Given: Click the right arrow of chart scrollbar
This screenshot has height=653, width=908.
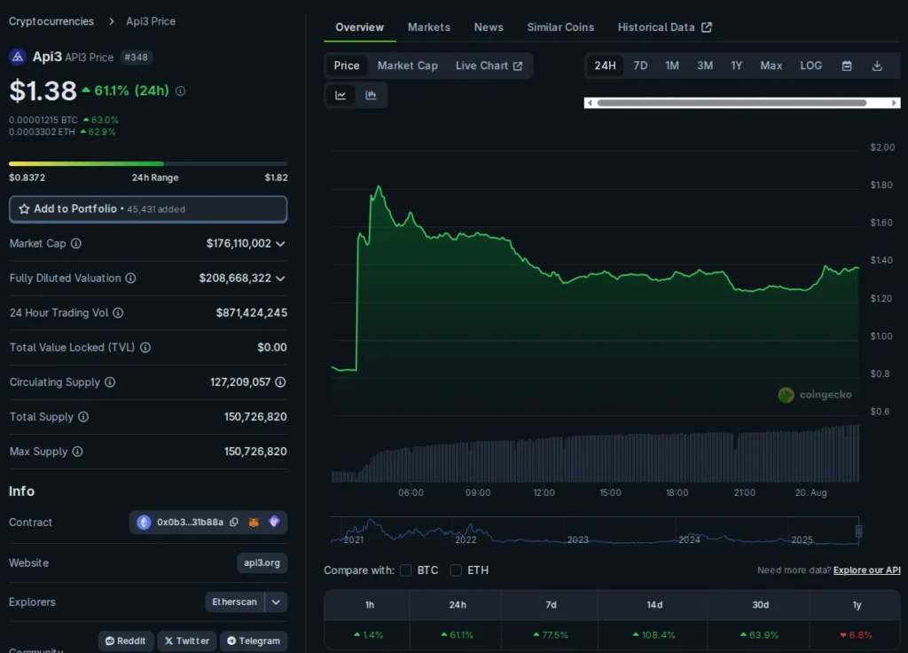Looking at the screenshot, I should [895, 103].
